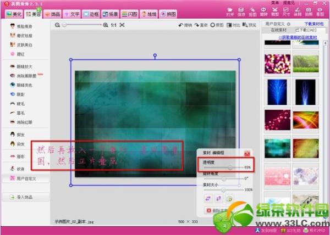The width and height of the screenshot is (330, 235).
Task: Switch to the 拼图 collage tab
Action: 168,14
